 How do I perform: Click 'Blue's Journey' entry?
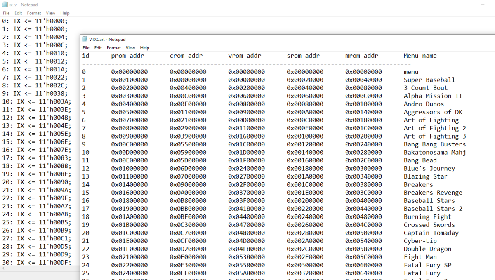(429, 168)
